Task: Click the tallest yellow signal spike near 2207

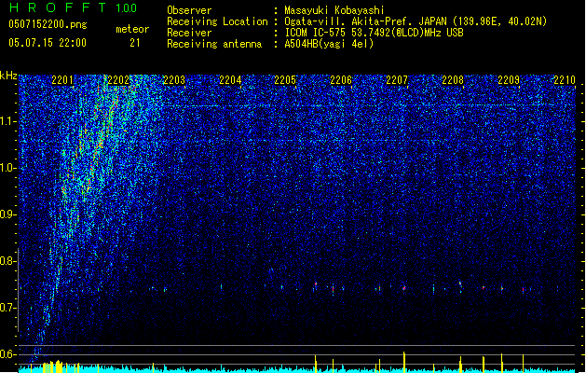Action: 404,362
